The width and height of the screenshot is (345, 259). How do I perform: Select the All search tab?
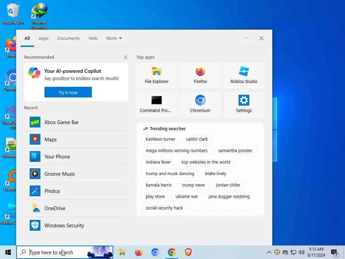point(27,38)
